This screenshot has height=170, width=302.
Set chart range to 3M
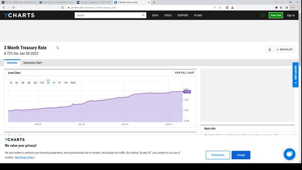29,83
